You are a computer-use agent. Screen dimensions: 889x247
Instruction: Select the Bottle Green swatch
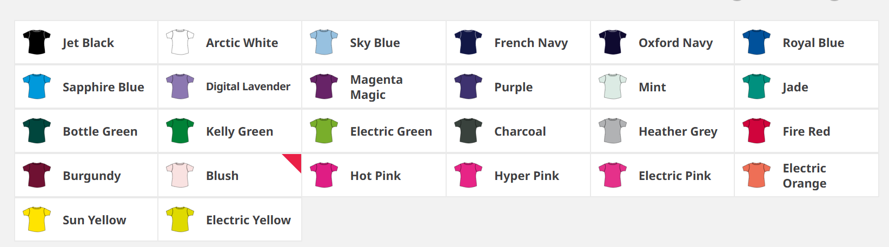tap(37, 131)
